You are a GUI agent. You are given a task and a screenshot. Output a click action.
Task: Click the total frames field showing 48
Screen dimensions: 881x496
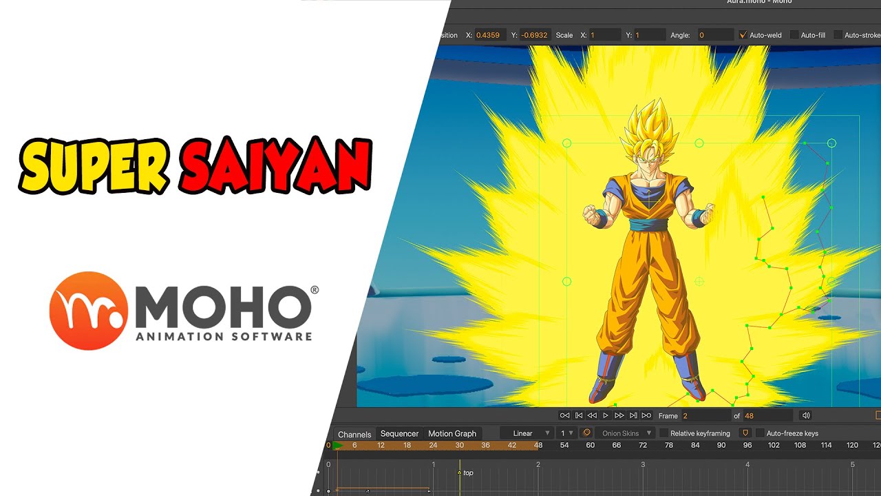click(767, 416)
